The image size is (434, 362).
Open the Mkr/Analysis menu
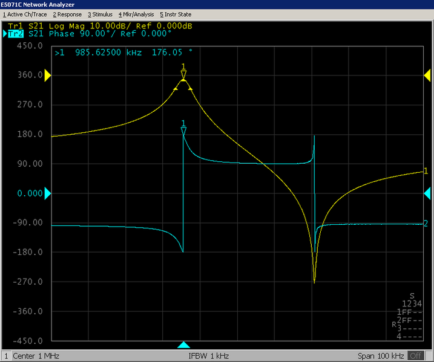(x=137, y=14)
